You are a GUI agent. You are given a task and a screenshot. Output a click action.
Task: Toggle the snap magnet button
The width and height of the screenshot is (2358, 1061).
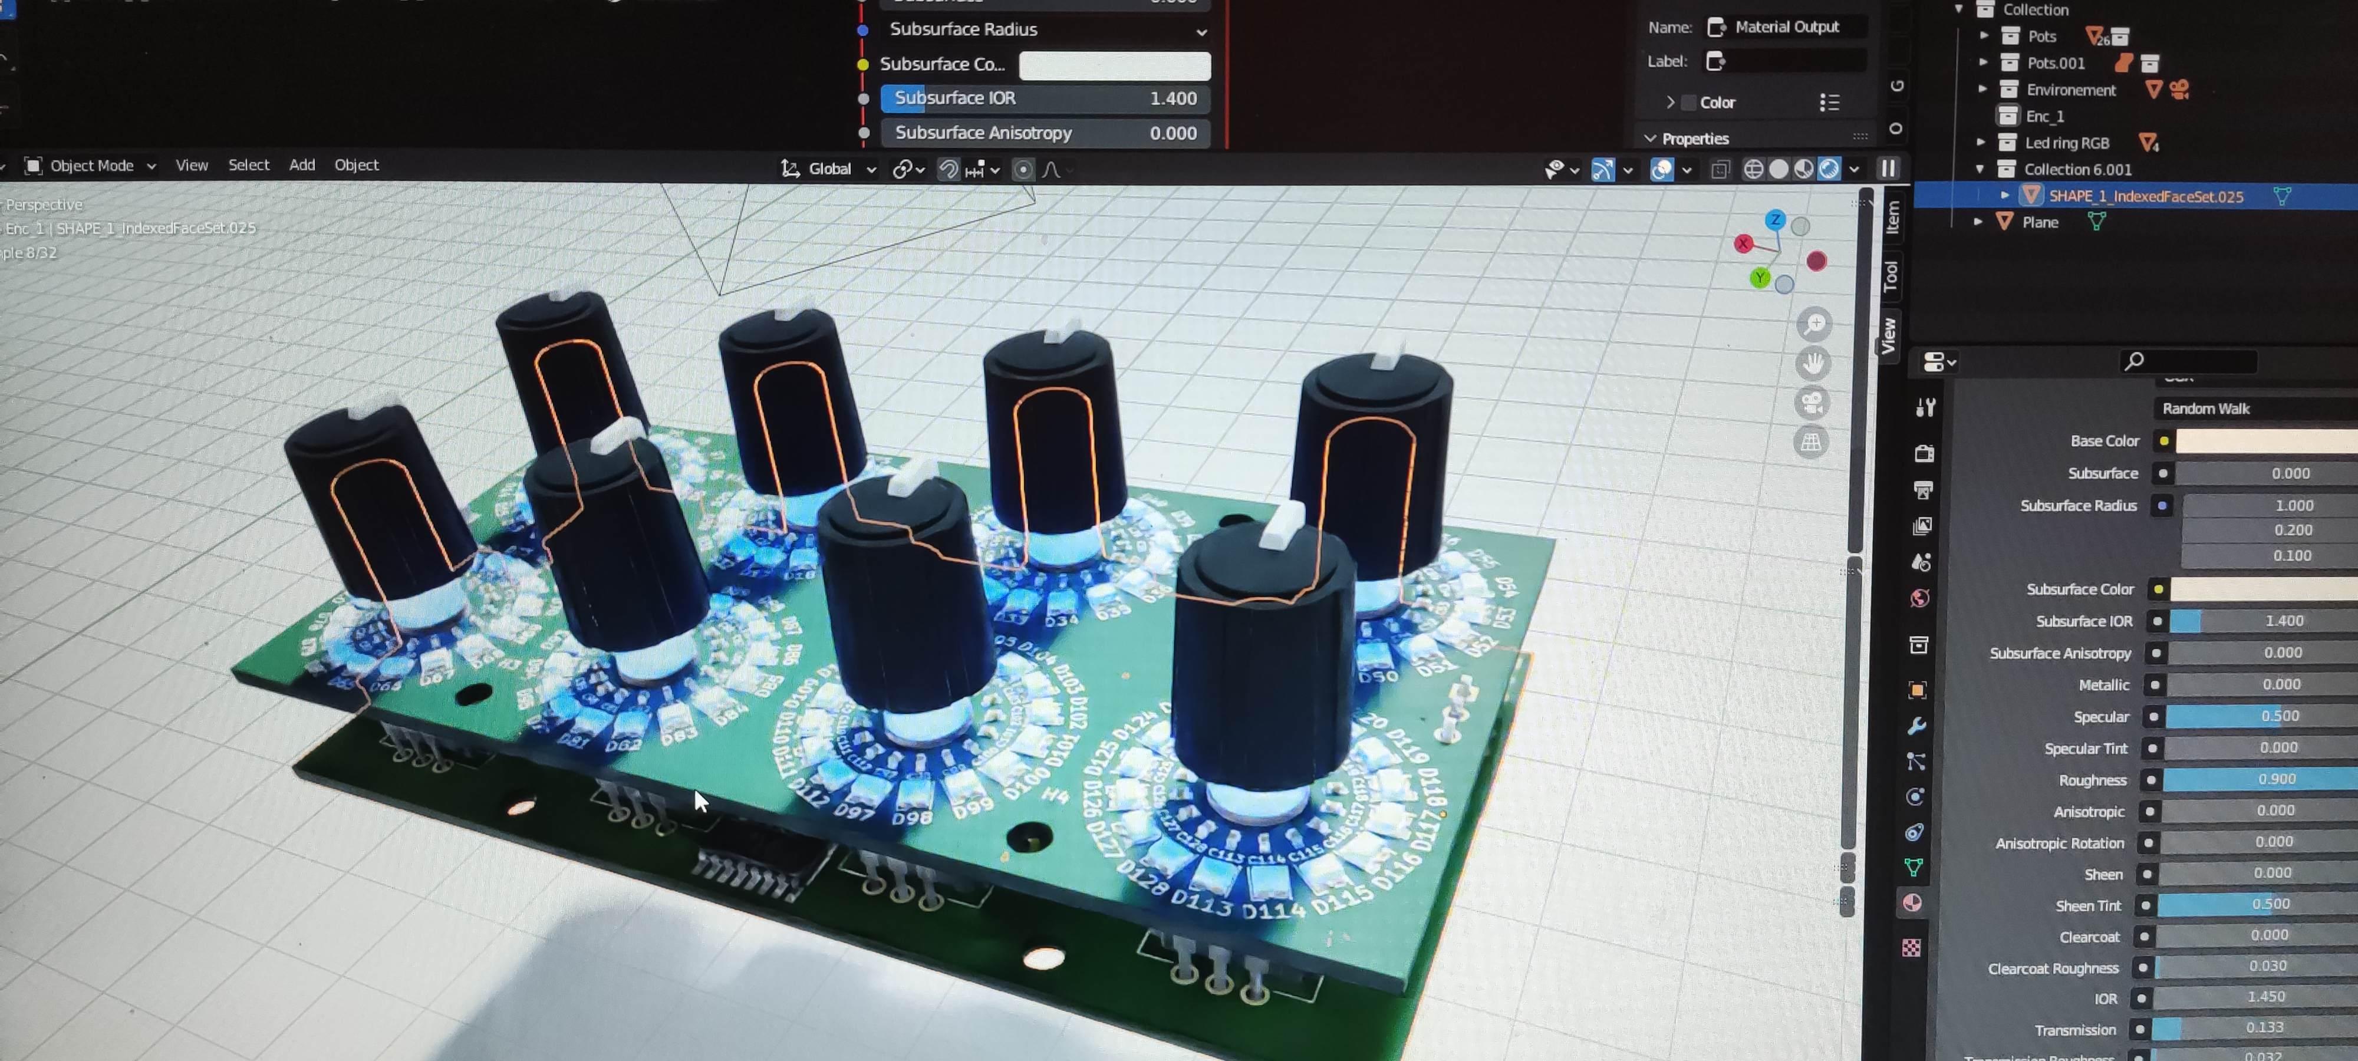949,169
